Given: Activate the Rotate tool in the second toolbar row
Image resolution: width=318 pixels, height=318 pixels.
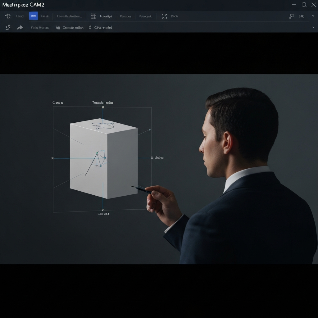Looking at the screenshot, I should coord(8,28).
